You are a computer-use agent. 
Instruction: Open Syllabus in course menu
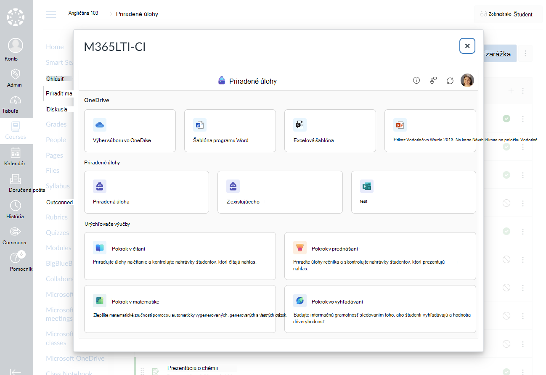pos(58,186)
